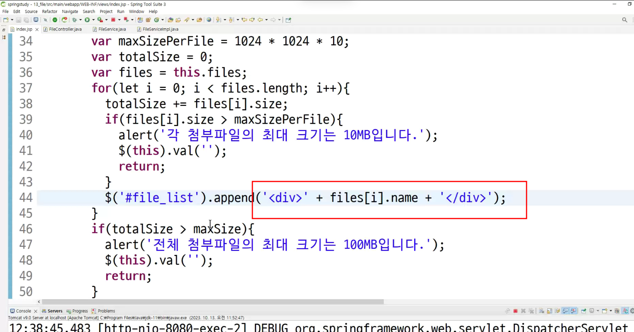Click the Next Annotation icon
The image size is (634, 332).
(218, 20)
